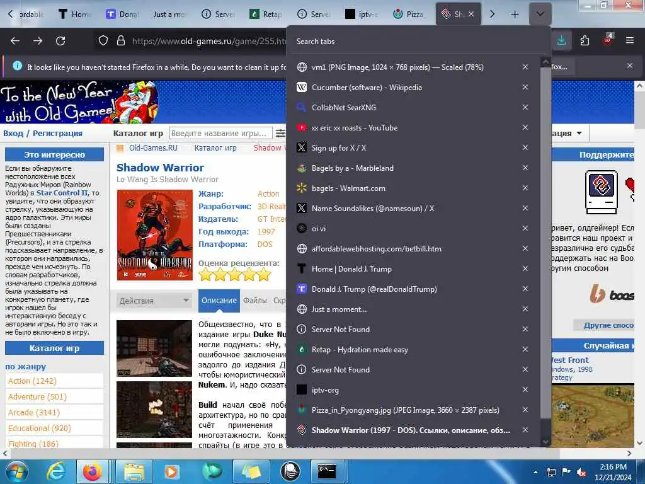
Task: Open the uBlock extension icon with badge
Action: 608,40
